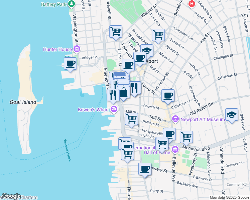
Task: Click the Goat Island label
Action: [23, 102]
